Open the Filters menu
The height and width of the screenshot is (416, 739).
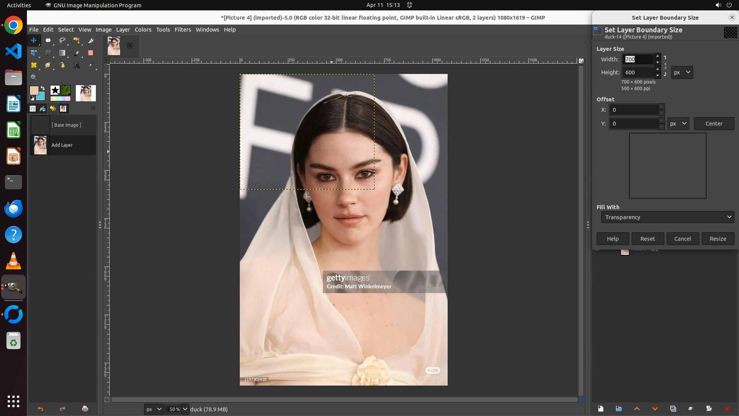click(x=182, y=30)
